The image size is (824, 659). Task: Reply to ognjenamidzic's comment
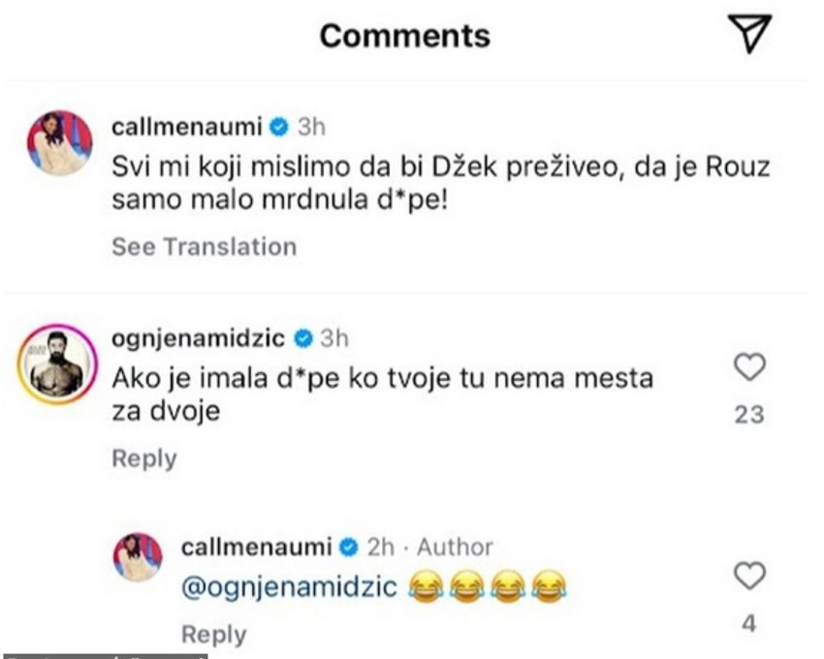tap(143, 456)
